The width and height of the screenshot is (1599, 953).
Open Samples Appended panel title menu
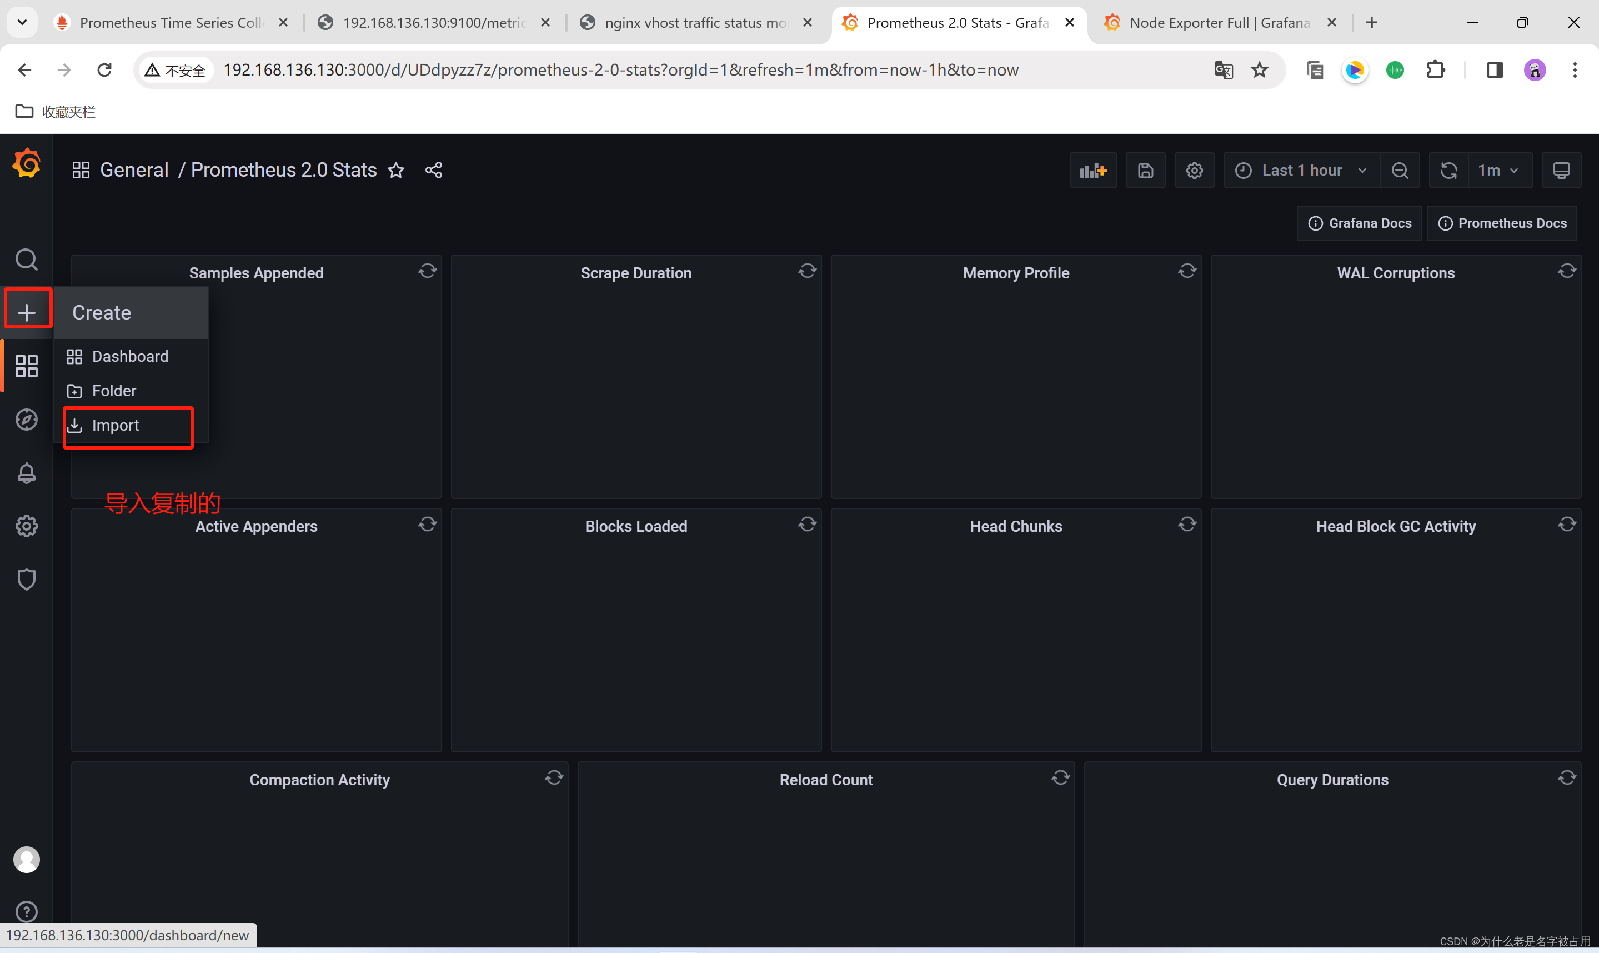pos(256,273)
